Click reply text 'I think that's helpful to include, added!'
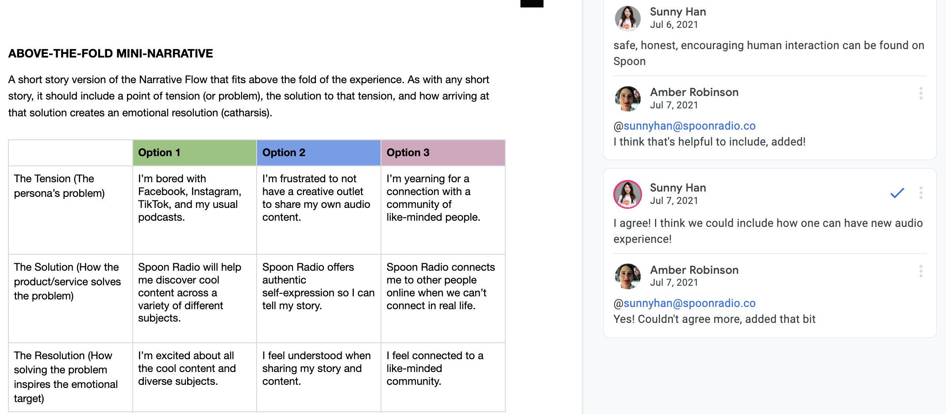 coord(709,142)
